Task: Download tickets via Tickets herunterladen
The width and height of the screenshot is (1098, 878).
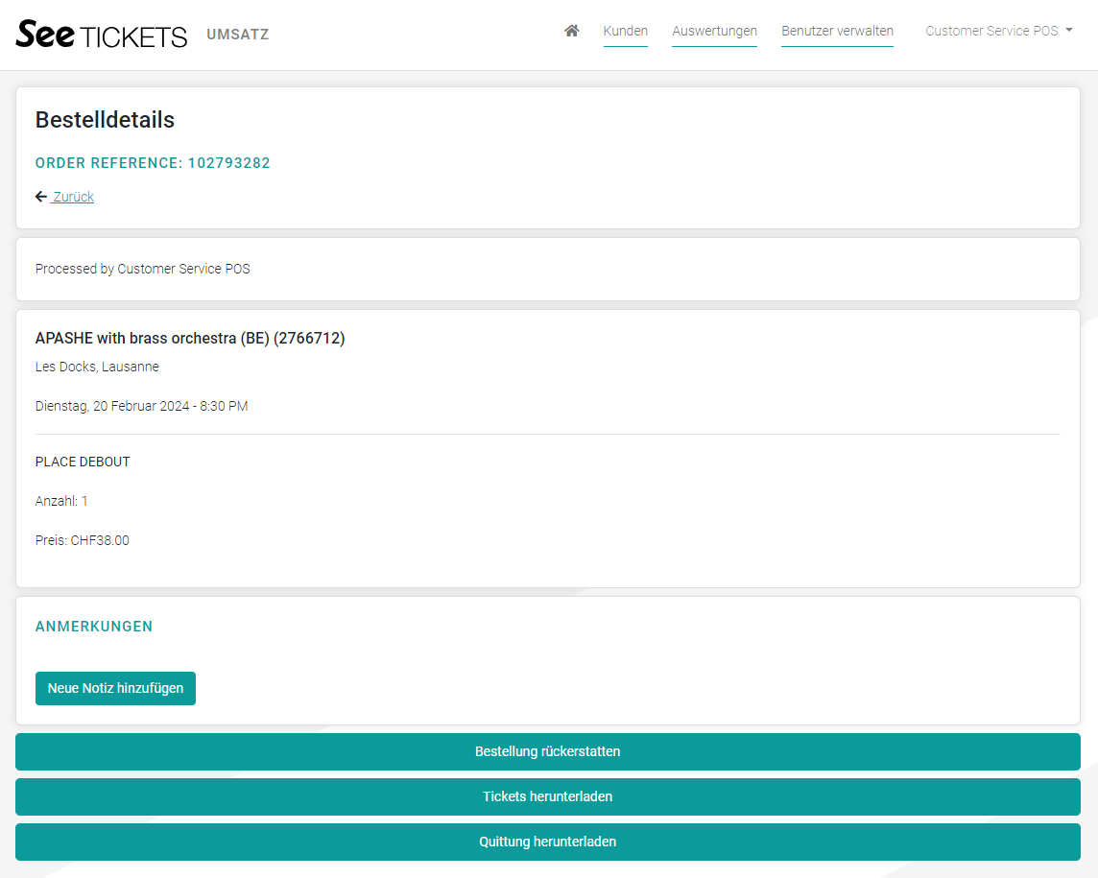Action: [547, 796]
